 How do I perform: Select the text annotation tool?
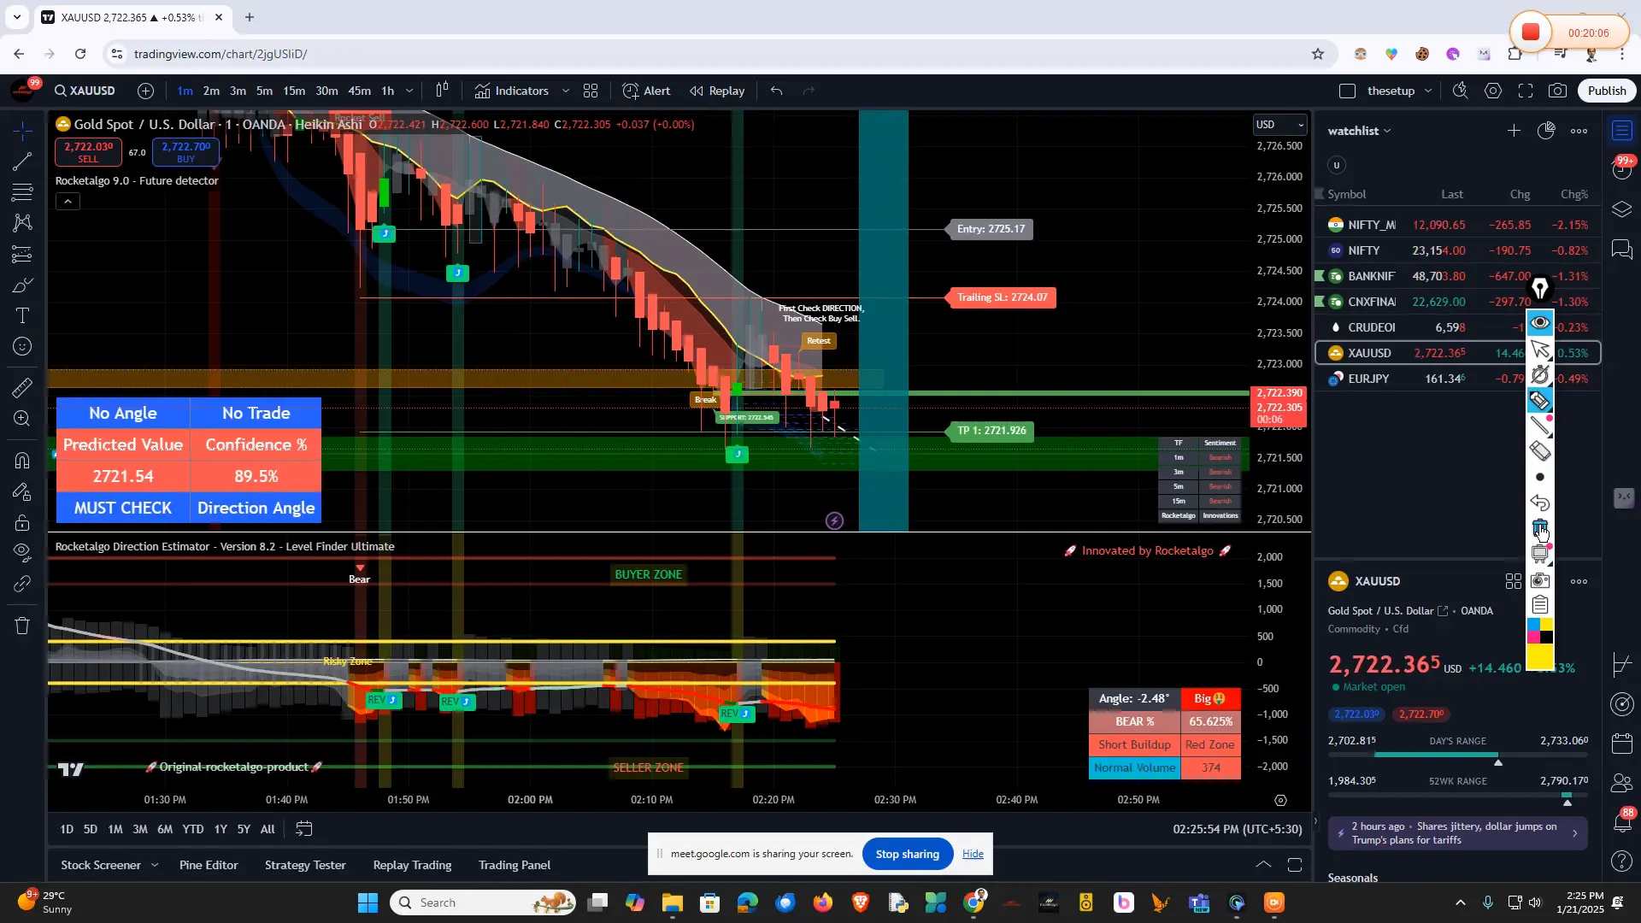(x=23, y=315)
